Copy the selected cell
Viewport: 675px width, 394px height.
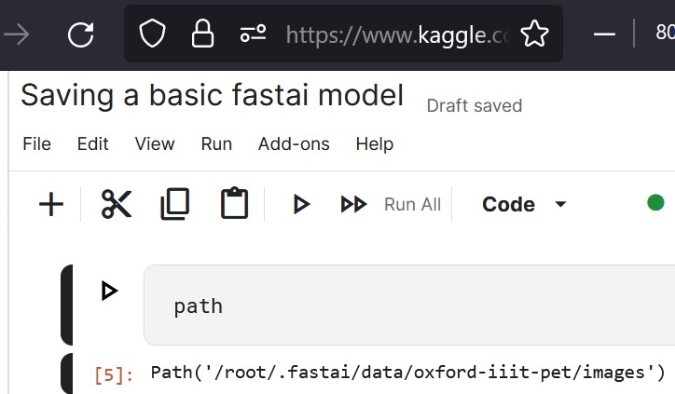tap(174, 204)
